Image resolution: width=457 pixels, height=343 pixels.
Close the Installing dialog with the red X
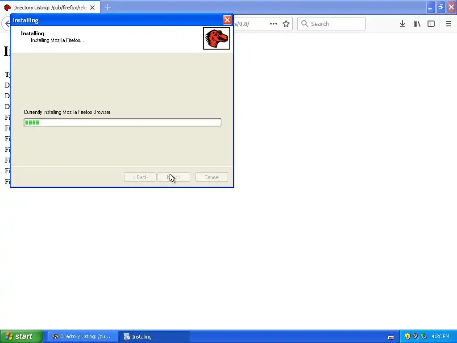pyautogui.click(x=227, y=20)
